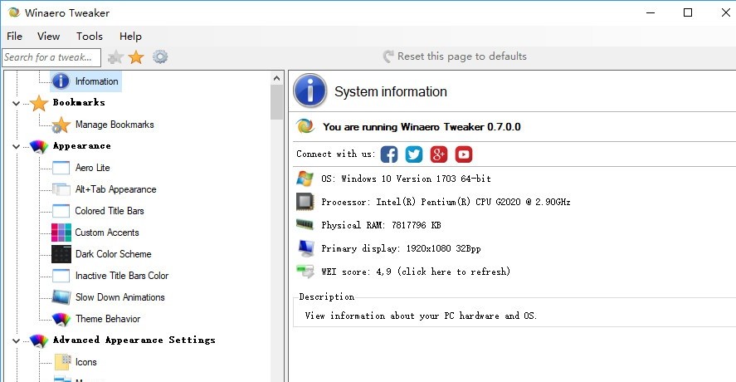The height and width of the screenshot is (382, 736).
Task: Select the Slow Down Animations label
Action: (120, 297)
